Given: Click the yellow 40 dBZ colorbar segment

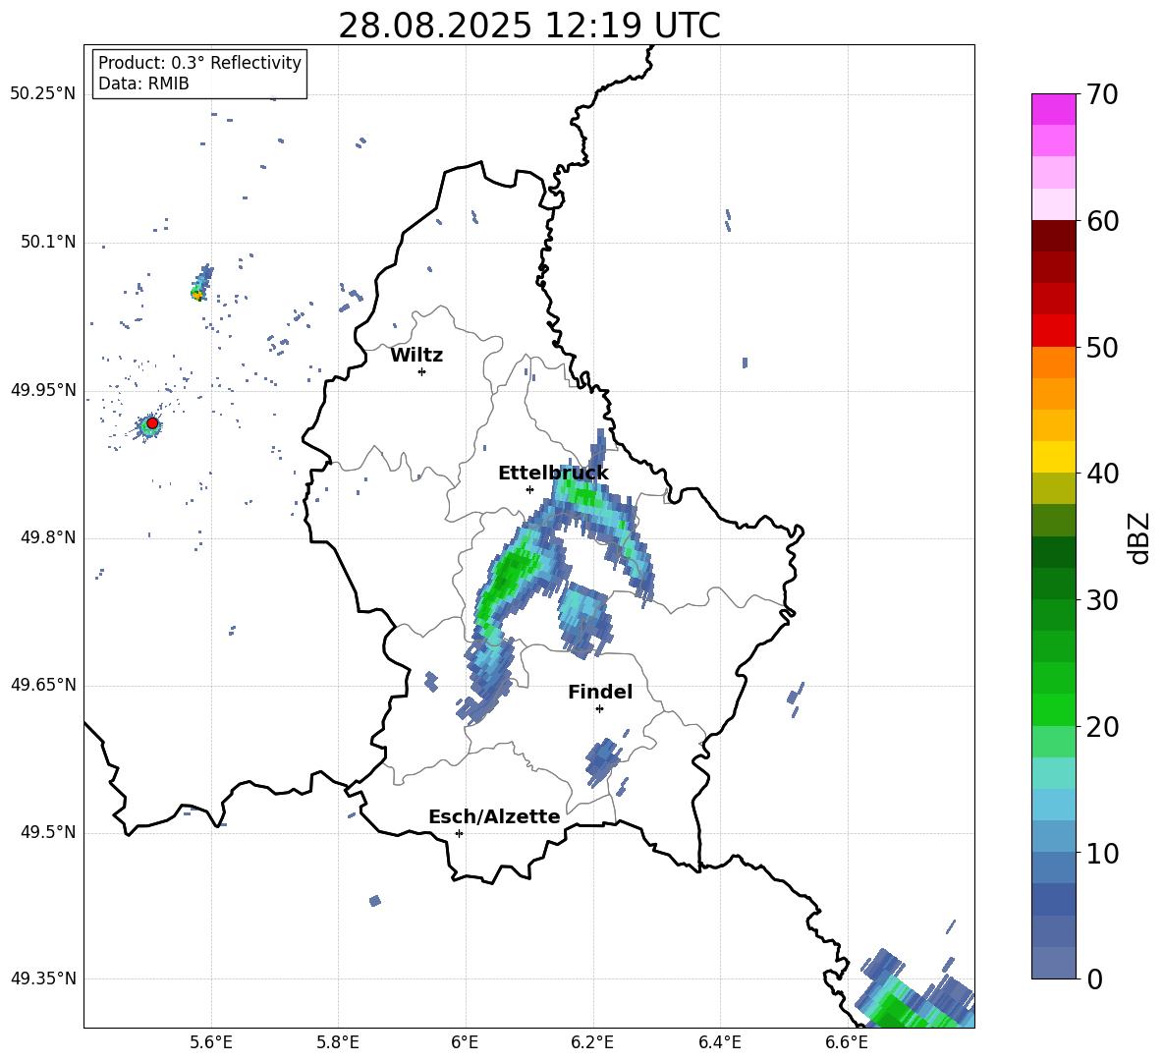Looking at the screenshot, I should tap(1053, 458).
